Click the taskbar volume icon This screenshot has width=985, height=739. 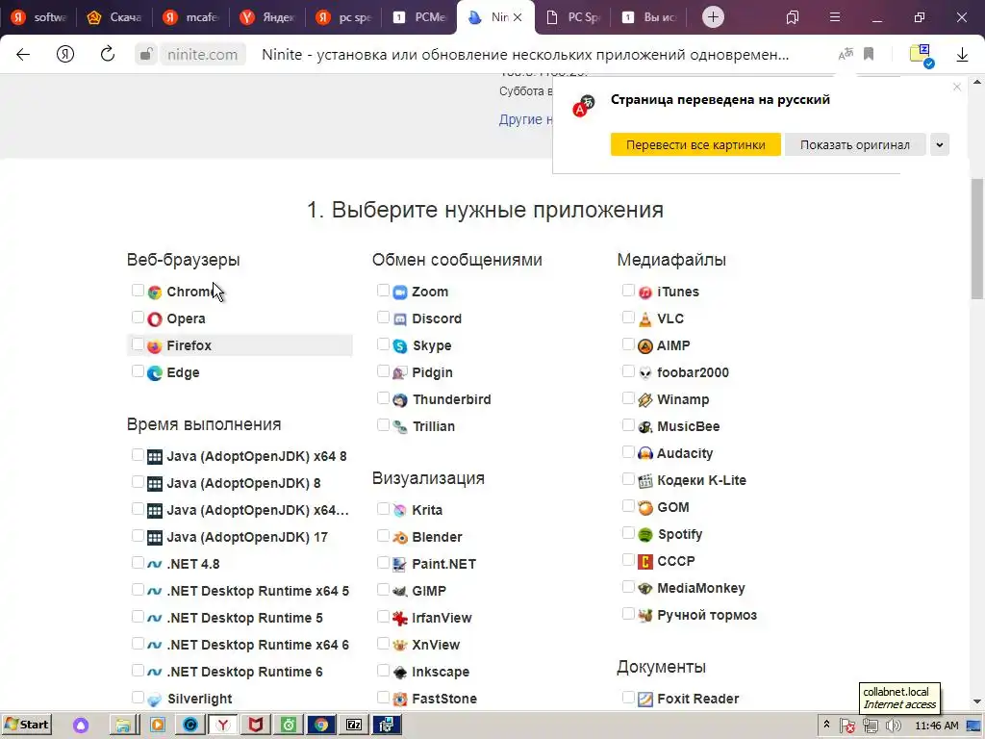[x=893, y=726]
